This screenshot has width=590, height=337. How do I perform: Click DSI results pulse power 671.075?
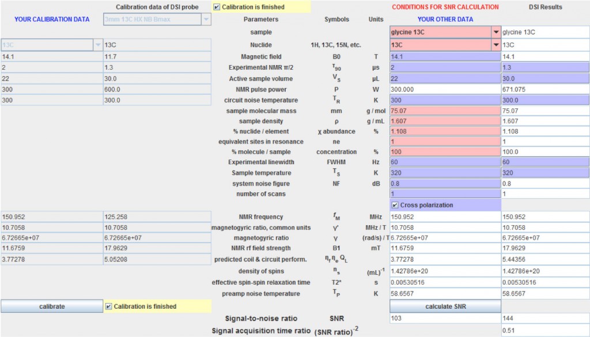pyautogui.click(x=545, y=89)
